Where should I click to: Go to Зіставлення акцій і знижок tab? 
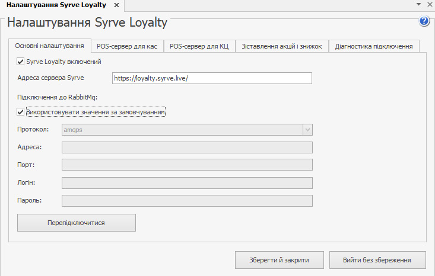[282, 46]
